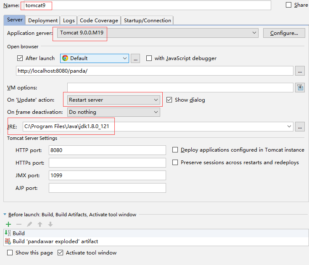309x265 pixels.
Task: Open browse button next to browser dropdown
Action: (x=135, y=58)
